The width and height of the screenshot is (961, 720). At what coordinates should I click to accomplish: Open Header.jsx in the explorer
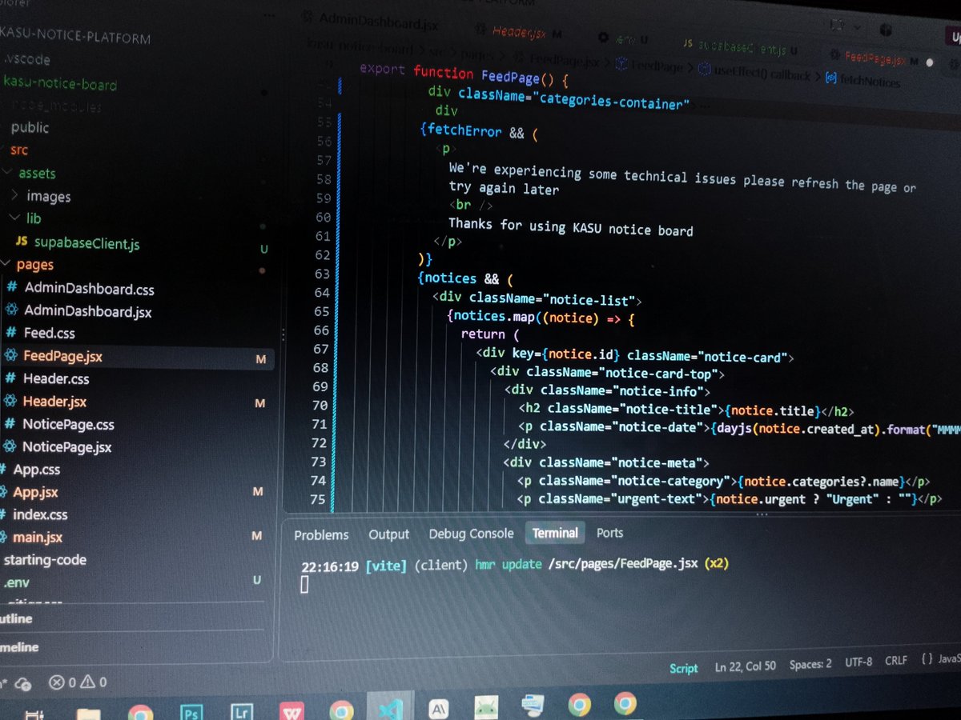click(54, 401)
